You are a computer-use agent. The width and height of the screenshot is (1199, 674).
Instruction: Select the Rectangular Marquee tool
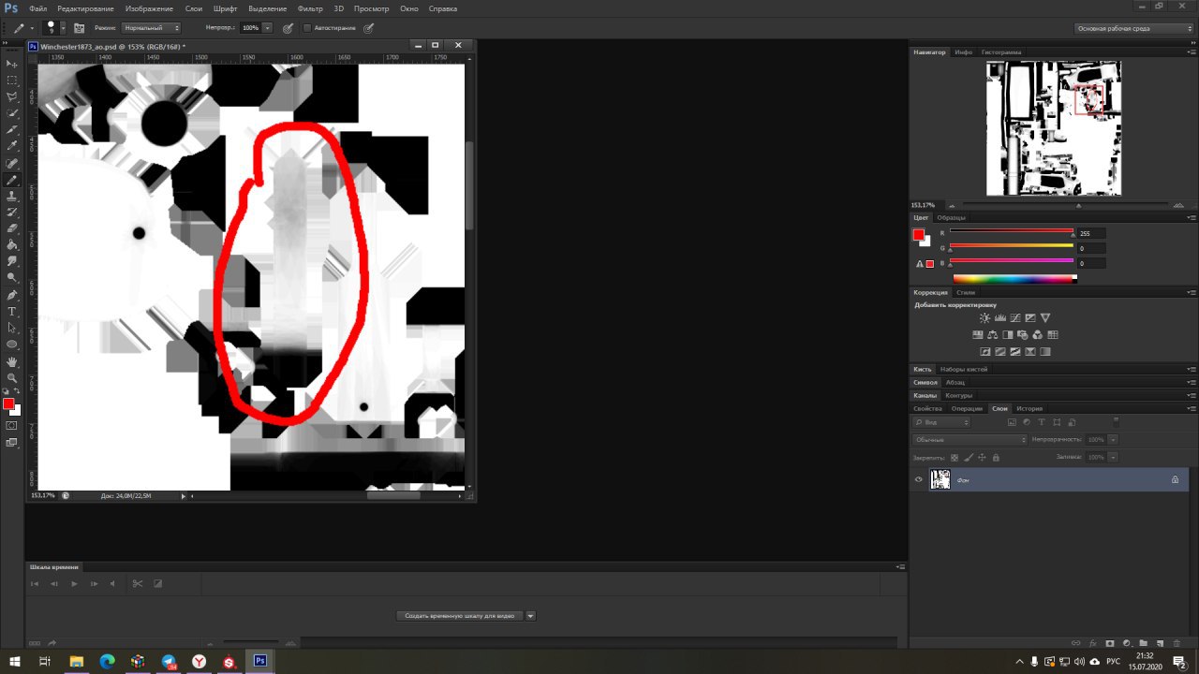click(12, 81)
